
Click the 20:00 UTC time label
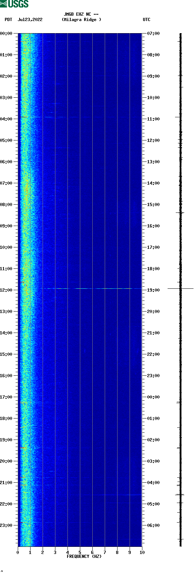[153, 312]
